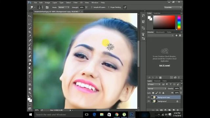Select the Hand tool

pos(30,89)
